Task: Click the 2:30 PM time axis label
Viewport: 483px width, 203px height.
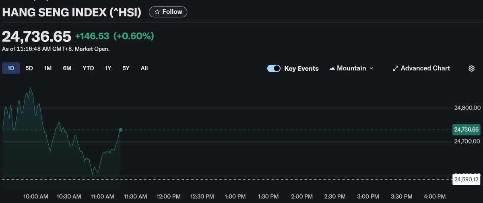Action: (x=334, y=197)
